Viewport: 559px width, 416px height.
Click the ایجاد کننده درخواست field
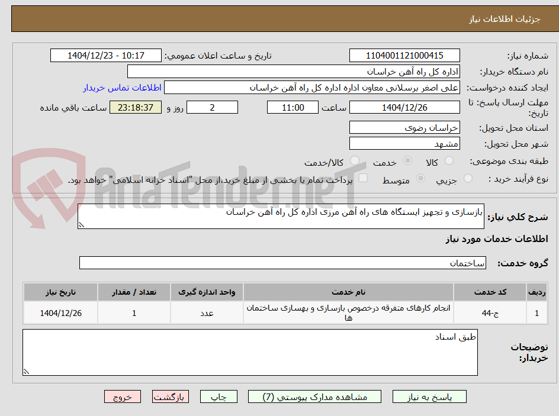click(x=312, y=88)
